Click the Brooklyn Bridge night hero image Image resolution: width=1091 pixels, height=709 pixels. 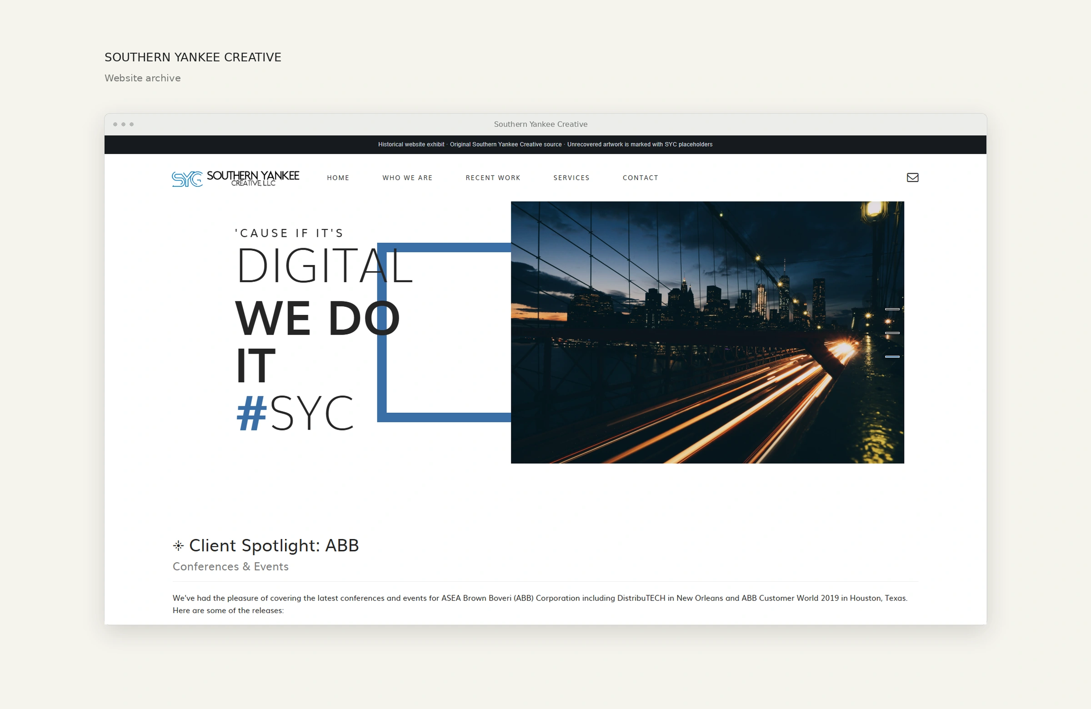click(x=707, y=332)
